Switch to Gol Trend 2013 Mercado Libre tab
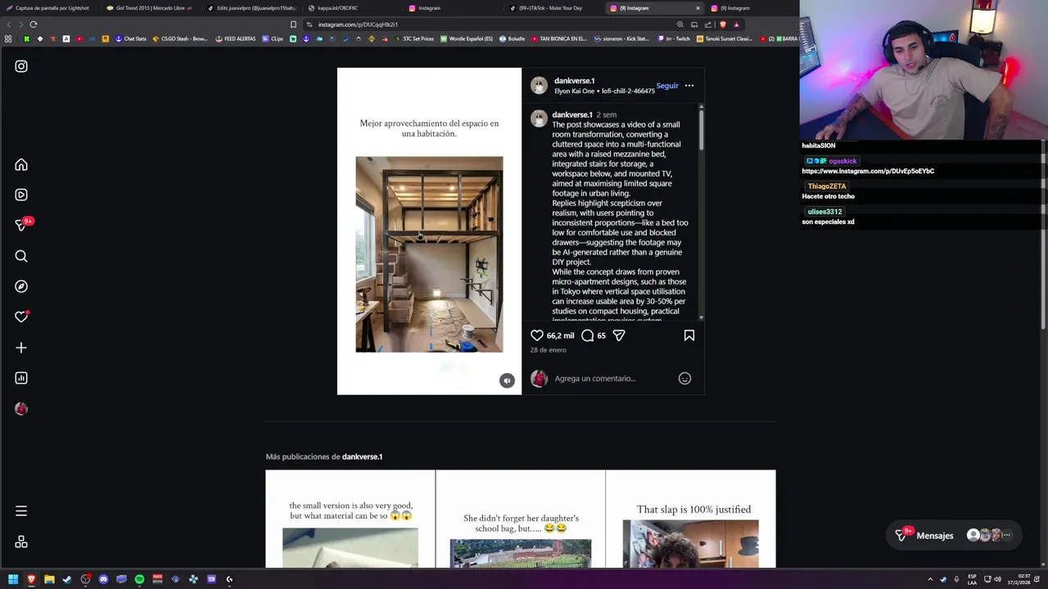The image size is (1048, 589). point(150,8)
